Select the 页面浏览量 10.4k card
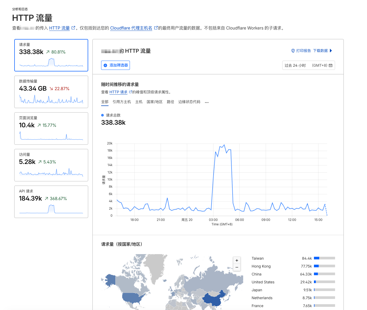The width and height of the screenshot is (367, 310). coord(51,128)
